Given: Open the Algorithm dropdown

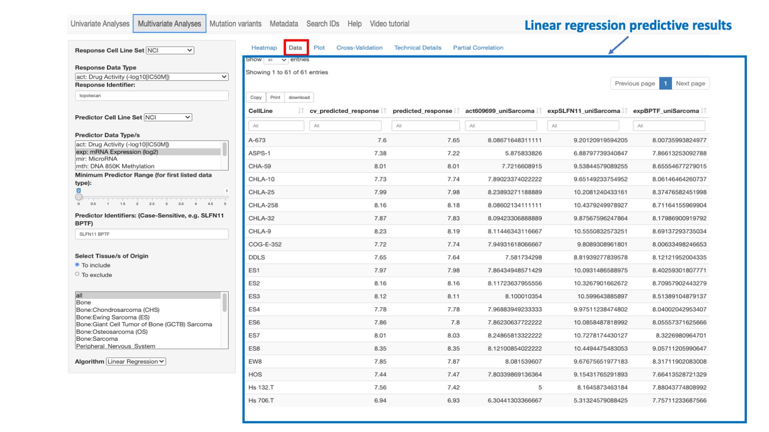Looking at the screenshot, I should tap(135, 362).
